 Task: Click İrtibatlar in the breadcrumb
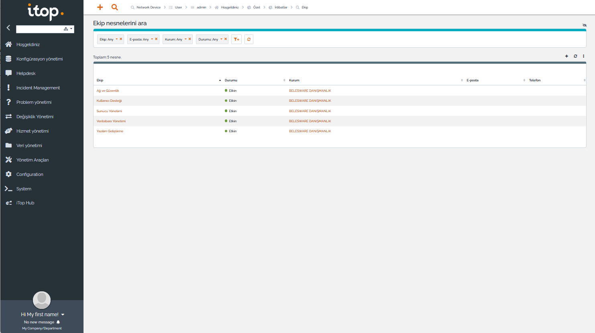pyautogui.click(x=281, y=7)
